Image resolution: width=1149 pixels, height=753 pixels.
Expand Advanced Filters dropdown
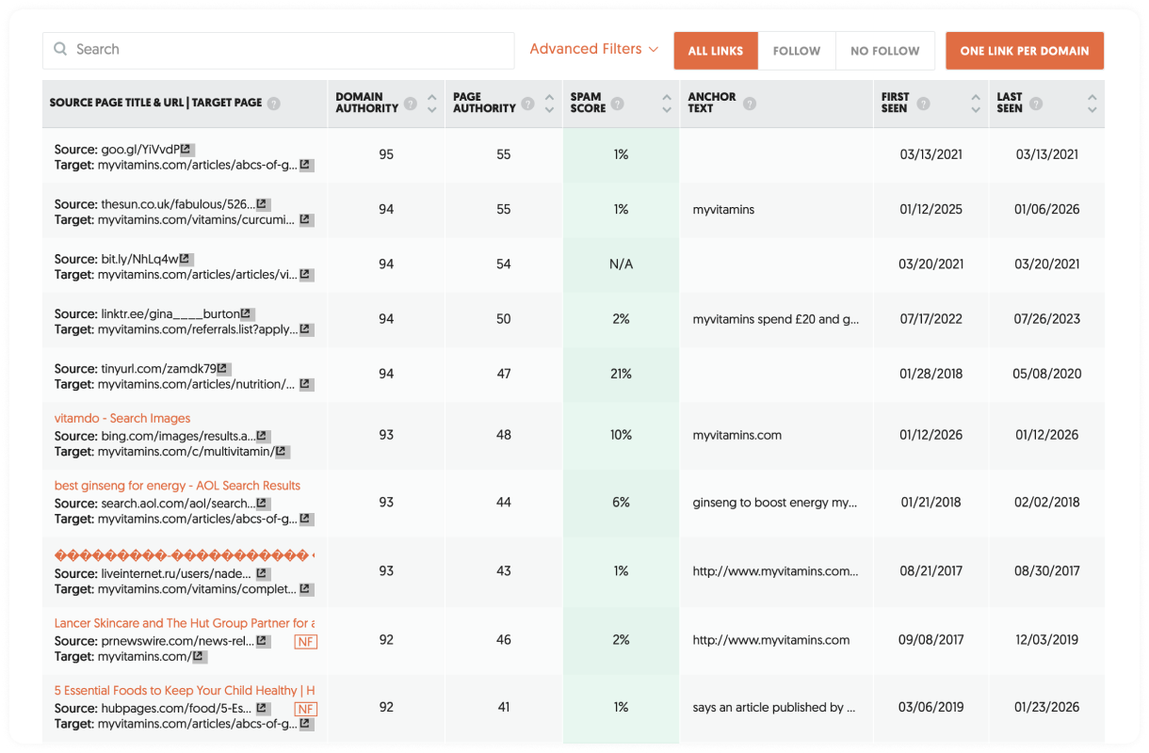(x=593, y=49)
